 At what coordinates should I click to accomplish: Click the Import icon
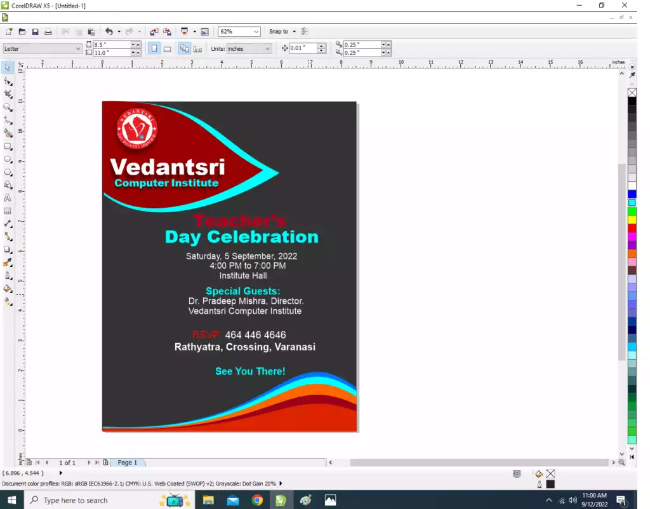154,32
